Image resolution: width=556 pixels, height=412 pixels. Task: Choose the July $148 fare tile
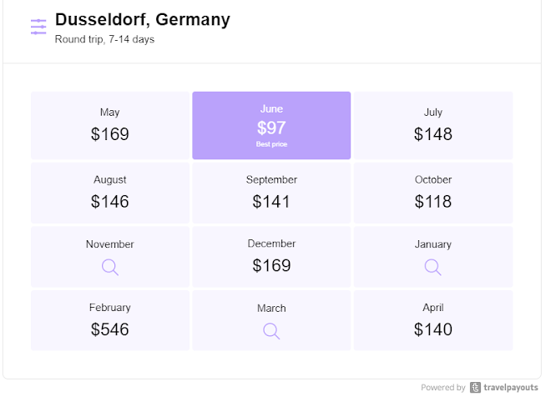[x=432, y=125]
